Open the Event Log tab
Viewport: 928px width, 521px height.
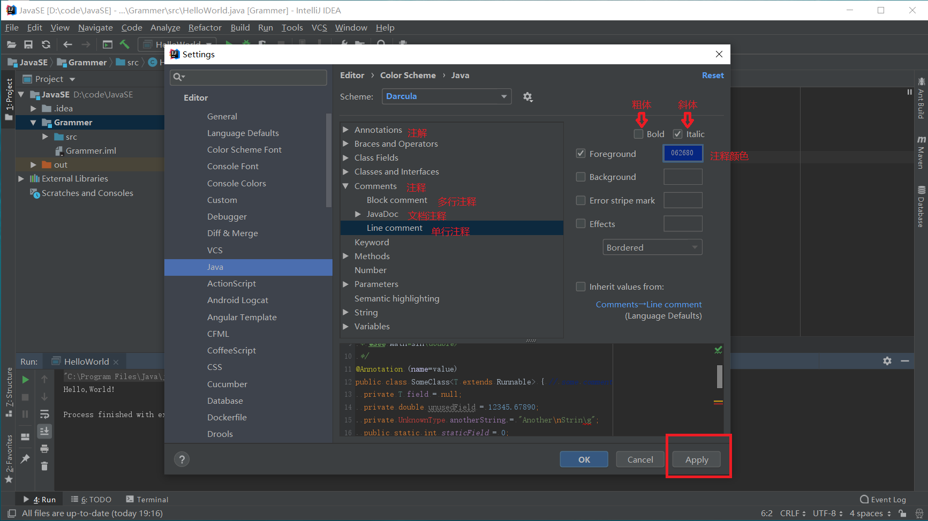(883, 500)
